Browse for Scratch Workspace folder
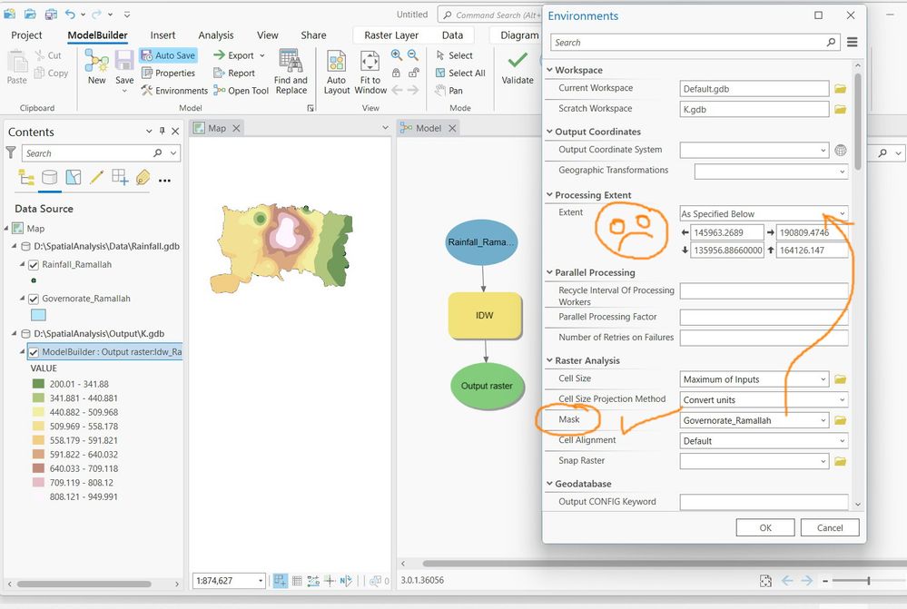 tap(841, 109)
